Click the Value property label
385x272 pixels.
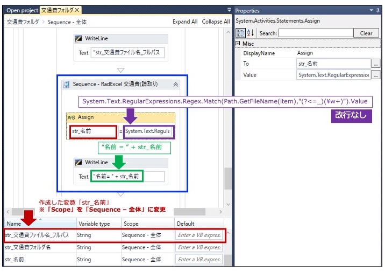249,75
